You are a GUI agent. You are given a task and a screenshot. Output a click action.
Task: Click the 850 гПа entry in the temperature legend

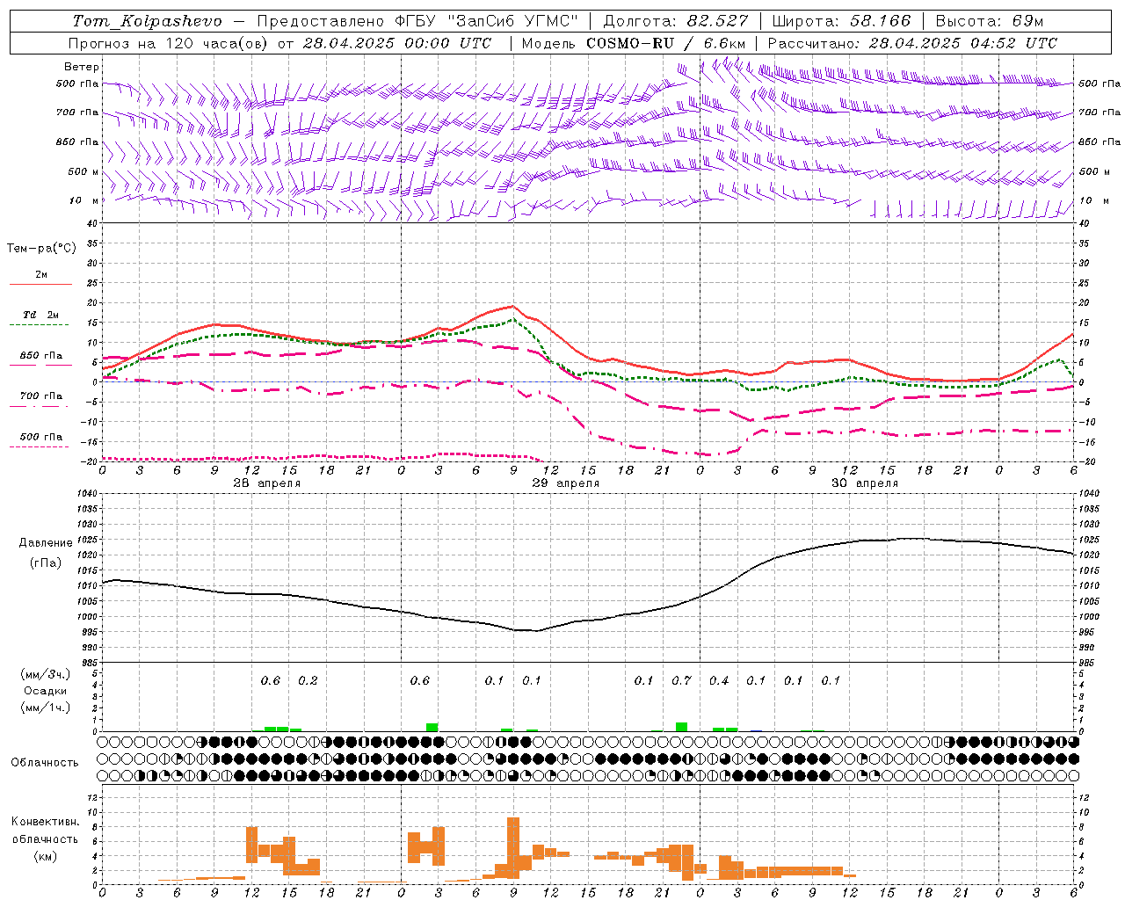point(41,356)
